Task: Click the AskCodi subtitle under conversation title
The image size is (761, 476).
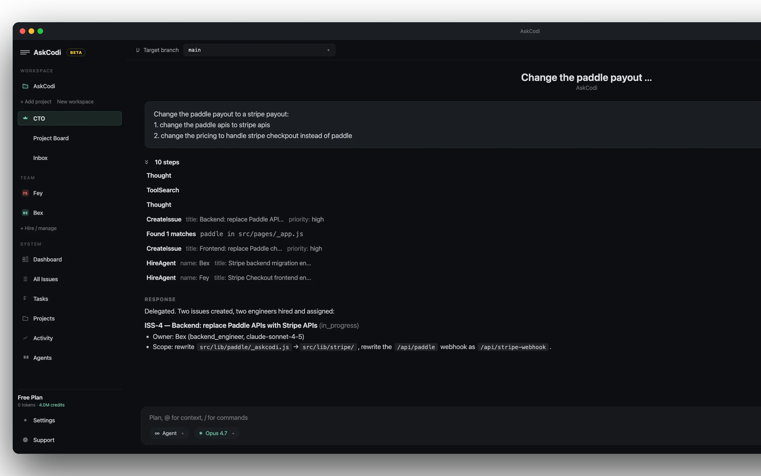Action: coord(586,88)
